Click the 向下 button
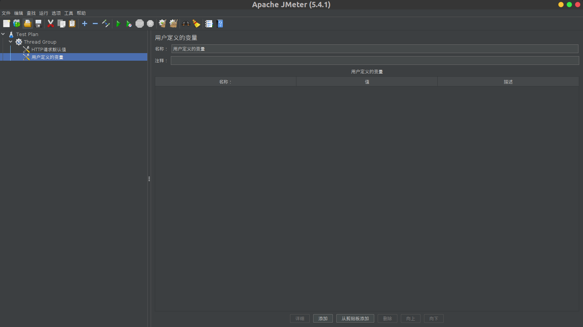Screen dimensions: 583x327 (x=434, y=319)
